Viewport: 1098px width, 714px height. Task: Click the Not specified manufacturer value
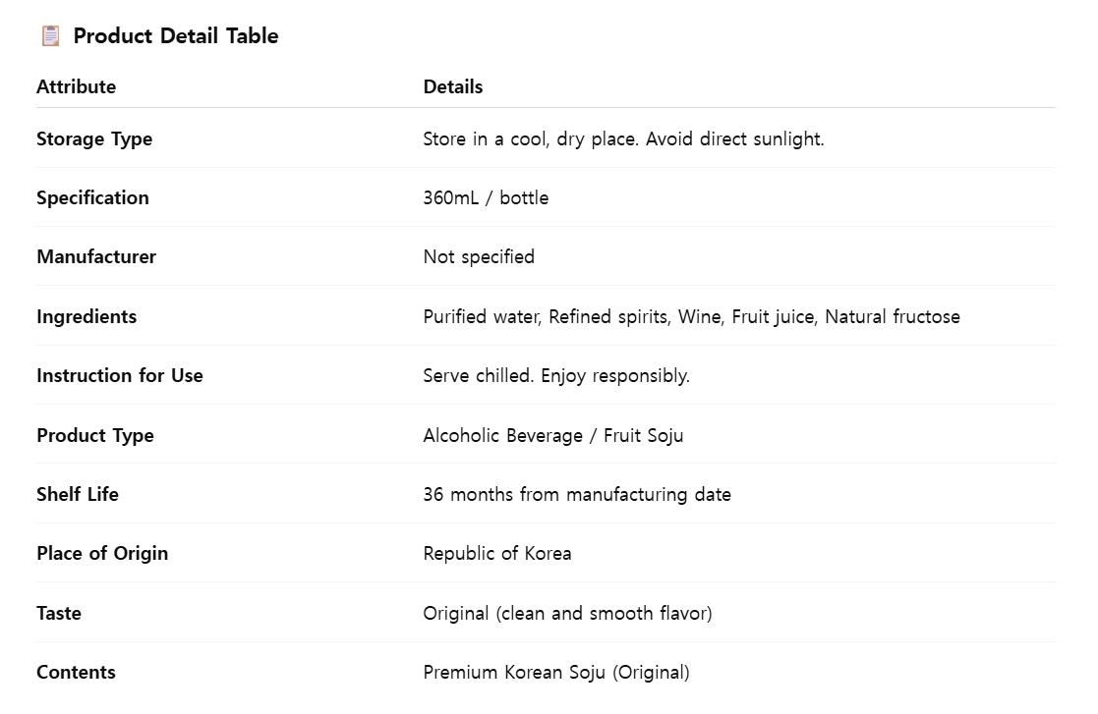click(479, 256)
